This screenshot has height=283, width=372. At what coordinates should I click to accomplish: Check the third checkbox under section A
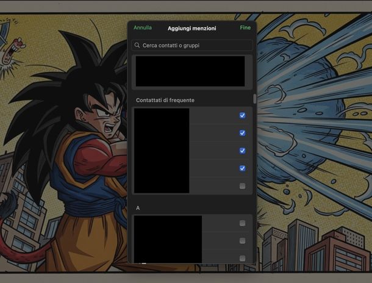click(242, 258)
